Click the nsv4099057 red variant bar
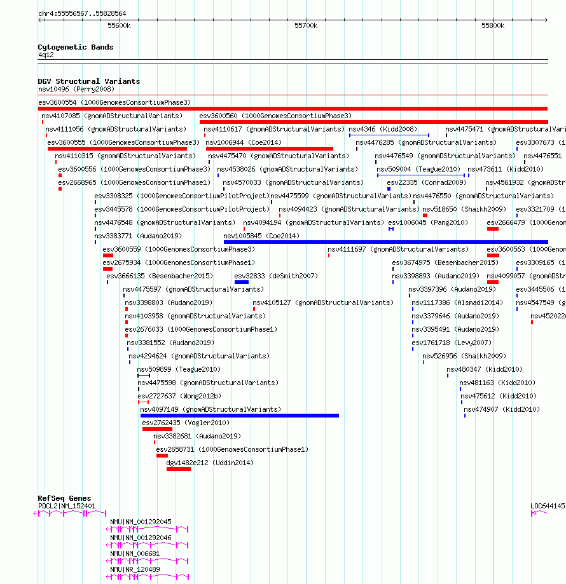The image size is (566, 584). (x=493, y=282)
